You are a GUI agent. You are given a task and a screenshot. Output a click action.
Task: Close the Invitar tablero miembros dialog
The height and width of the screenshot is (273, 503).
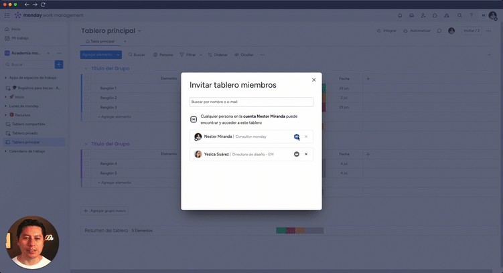[x=313, y=80]
